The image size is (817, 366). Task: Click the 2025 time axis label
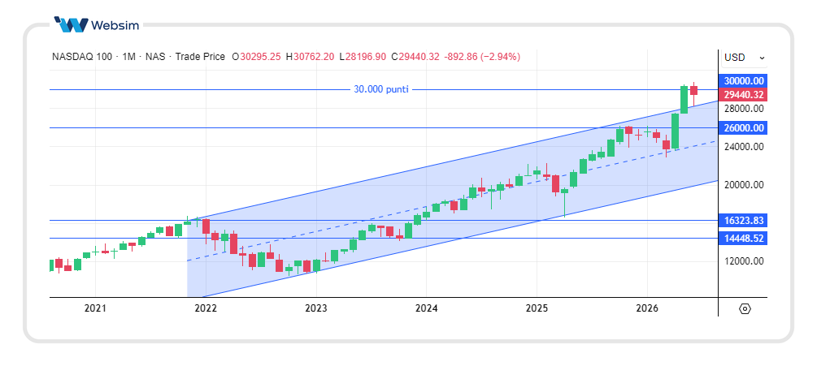pyautogui.click(x=537, y=308)
